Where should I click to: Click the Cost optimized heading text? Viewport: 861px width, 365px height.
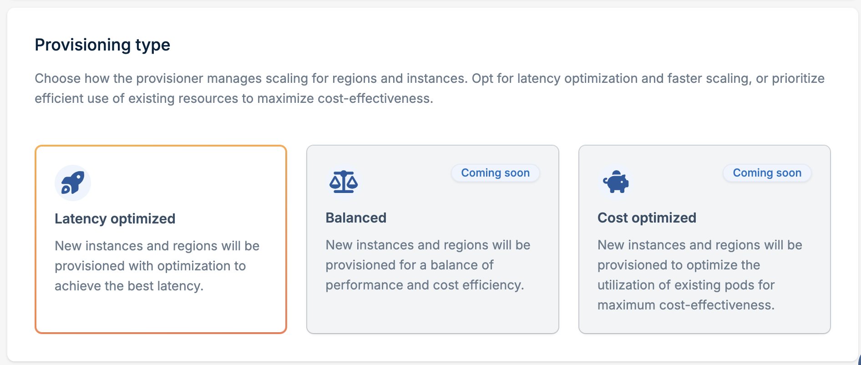click(x=647, y=218)
